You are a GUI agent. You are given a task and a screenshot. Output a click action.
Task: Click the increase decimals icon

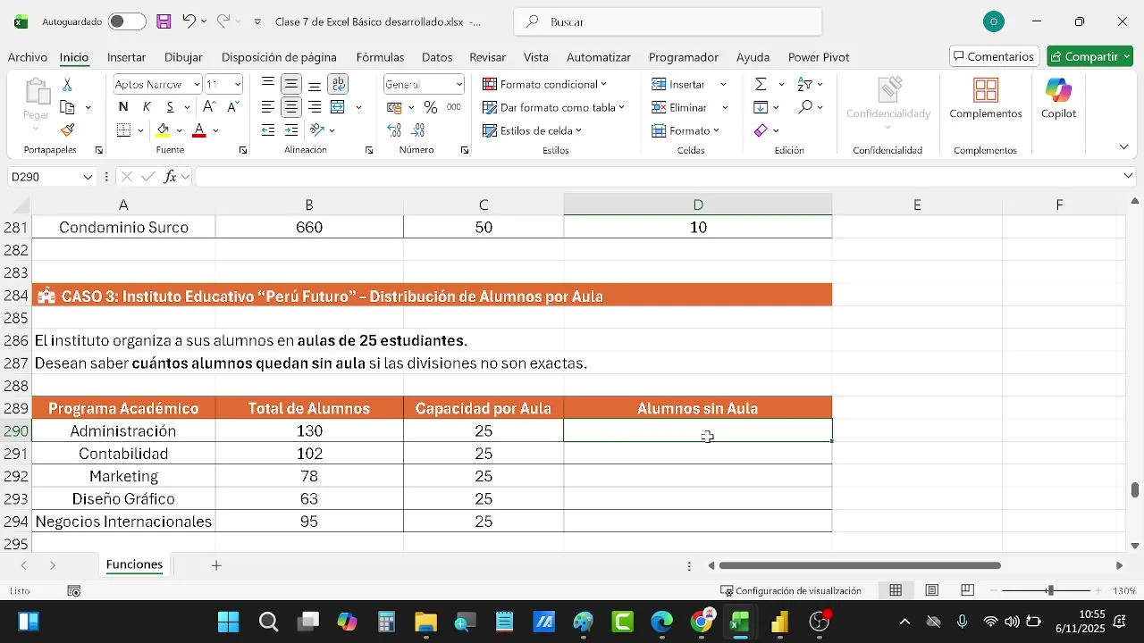(394, 130)
